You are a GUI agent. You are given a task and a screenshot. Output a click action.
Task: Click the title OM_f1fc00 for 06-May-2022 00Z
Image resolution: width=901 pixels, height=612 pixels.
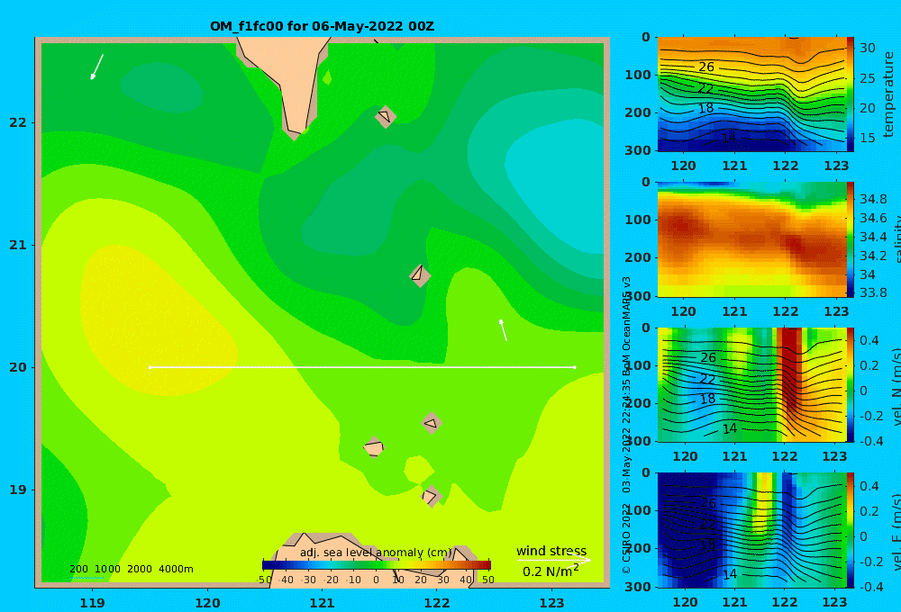coord(322,26)
